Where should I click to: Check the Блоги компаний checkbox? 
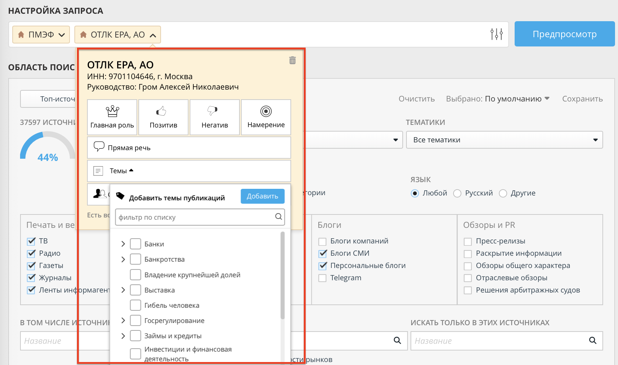click(322, 242)
